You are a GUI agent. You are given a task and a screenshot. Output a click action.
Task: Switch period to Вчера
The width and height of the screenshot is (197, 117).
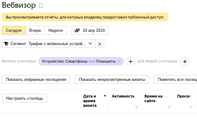(x=35, y=30)
